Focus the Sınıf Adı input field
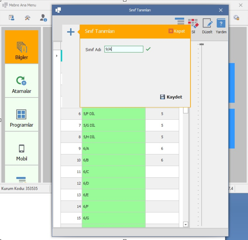248x240 pixels. (124, 49)
